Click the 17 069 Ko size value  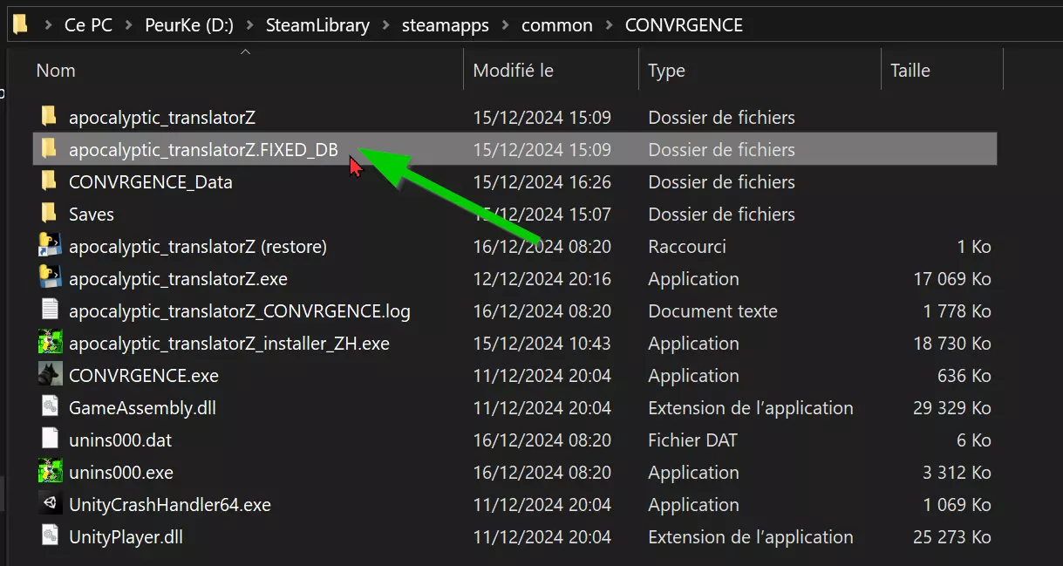point(952,279)
